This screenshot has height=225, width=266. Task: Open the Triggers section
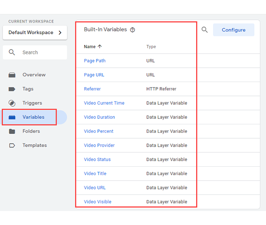point(32,103)
